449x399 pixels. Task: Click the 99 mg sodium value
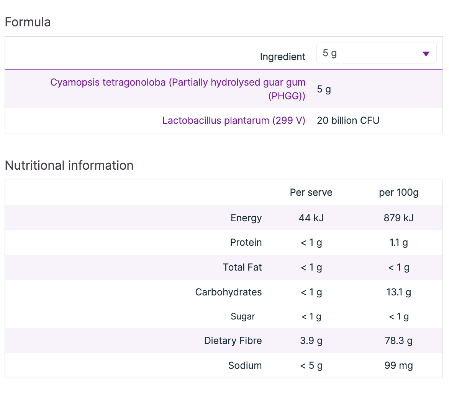pyautogui.click(x=398, y=366)
